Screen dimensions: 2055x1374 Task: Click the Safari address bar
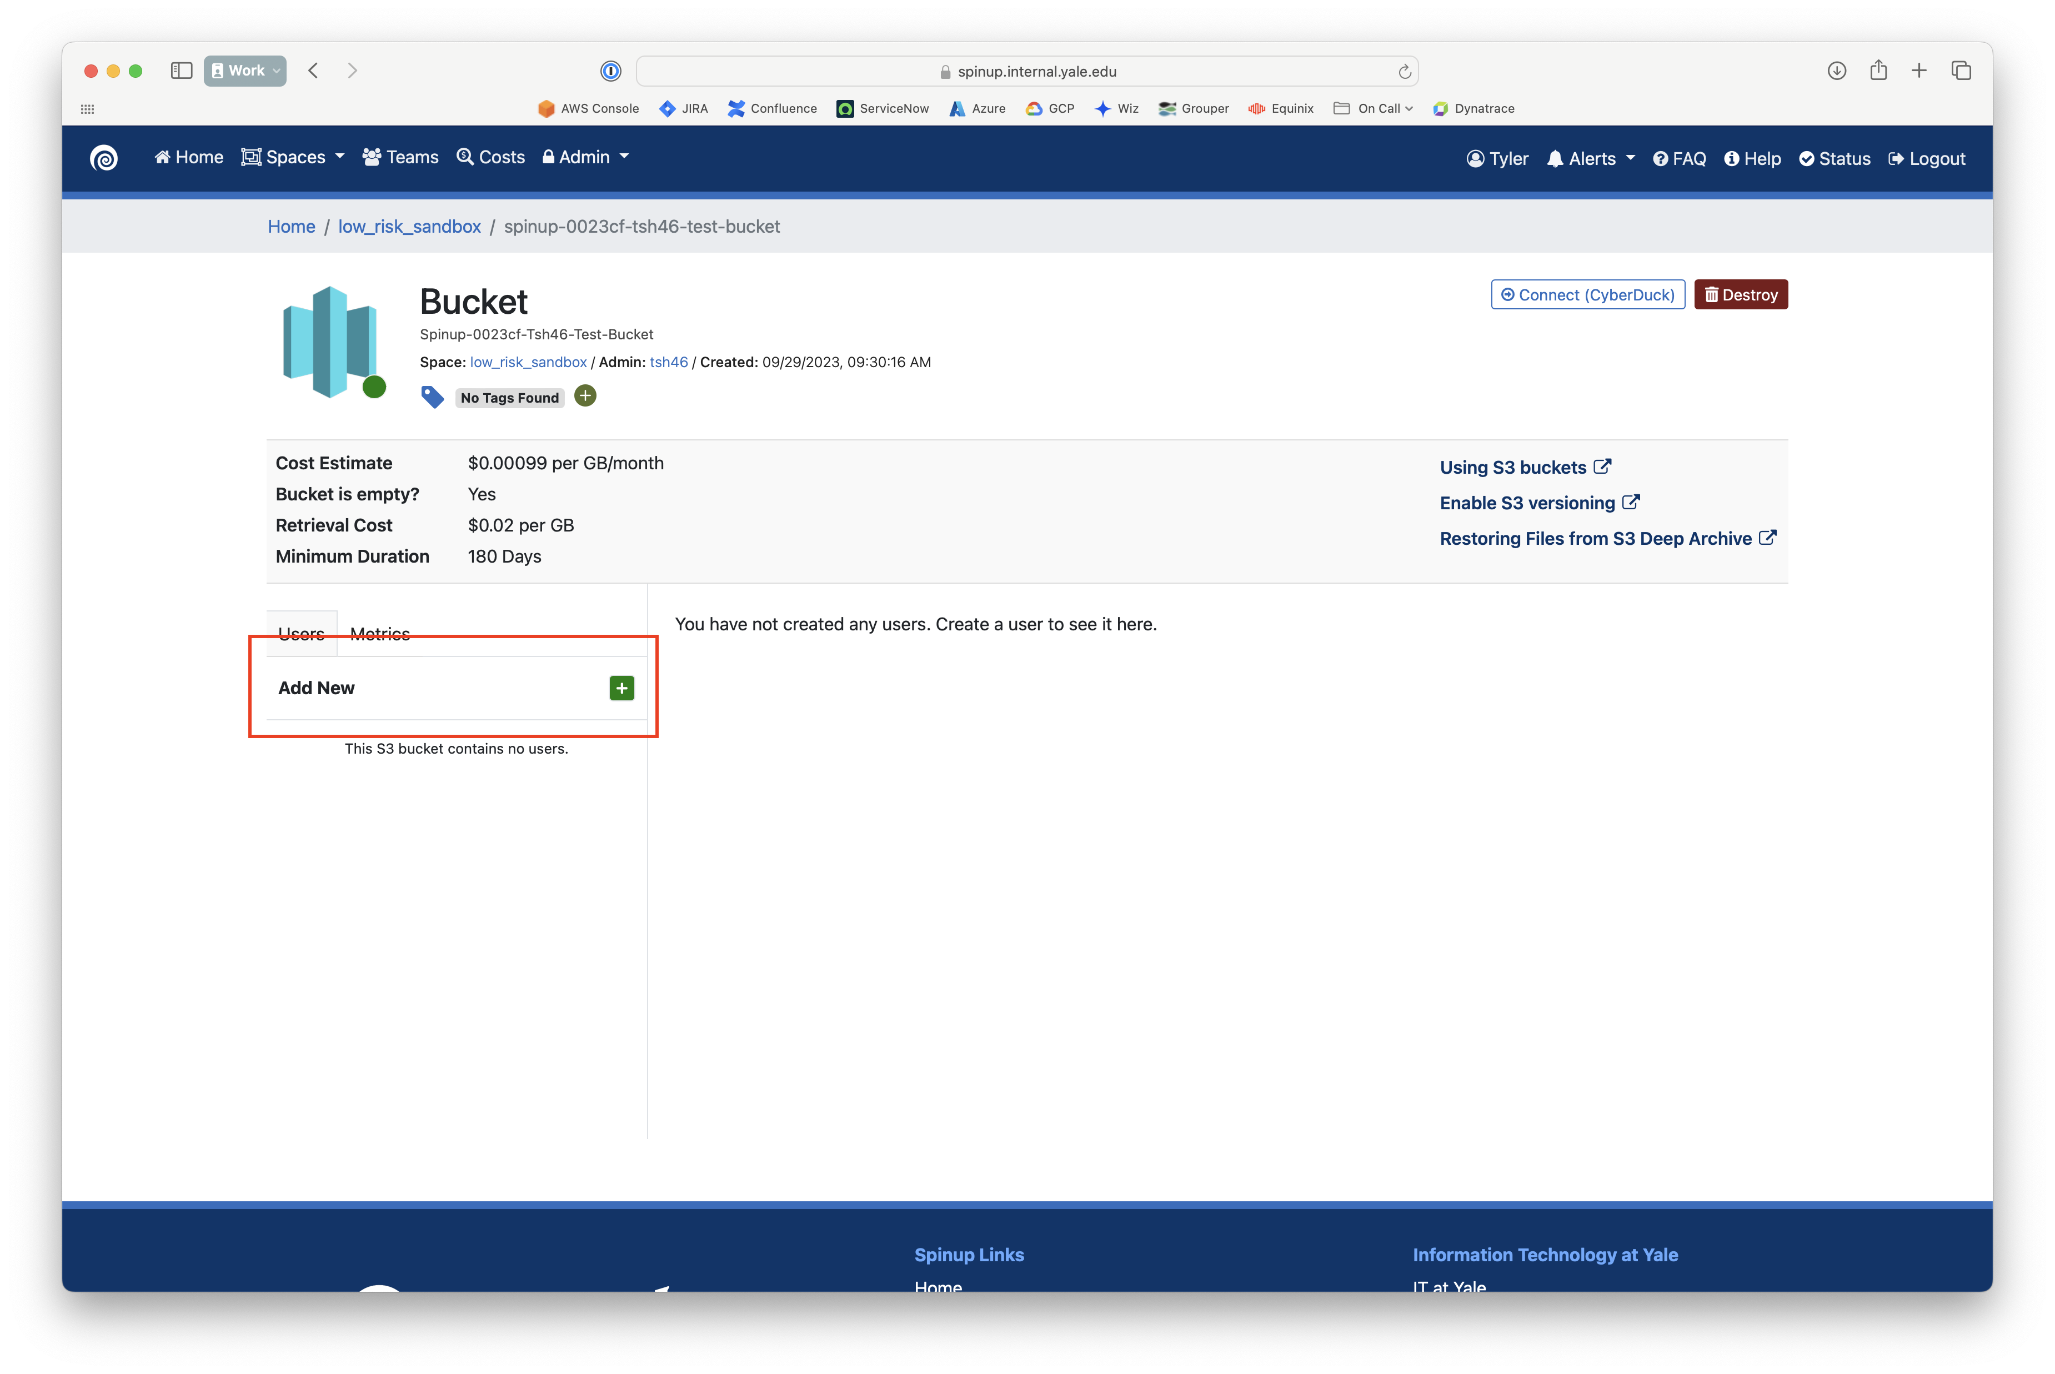(x=1027, y=71)
